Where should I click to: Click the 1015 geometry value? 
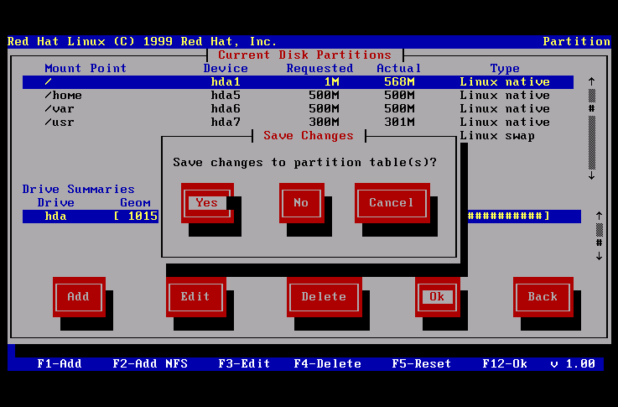[143, 217]
